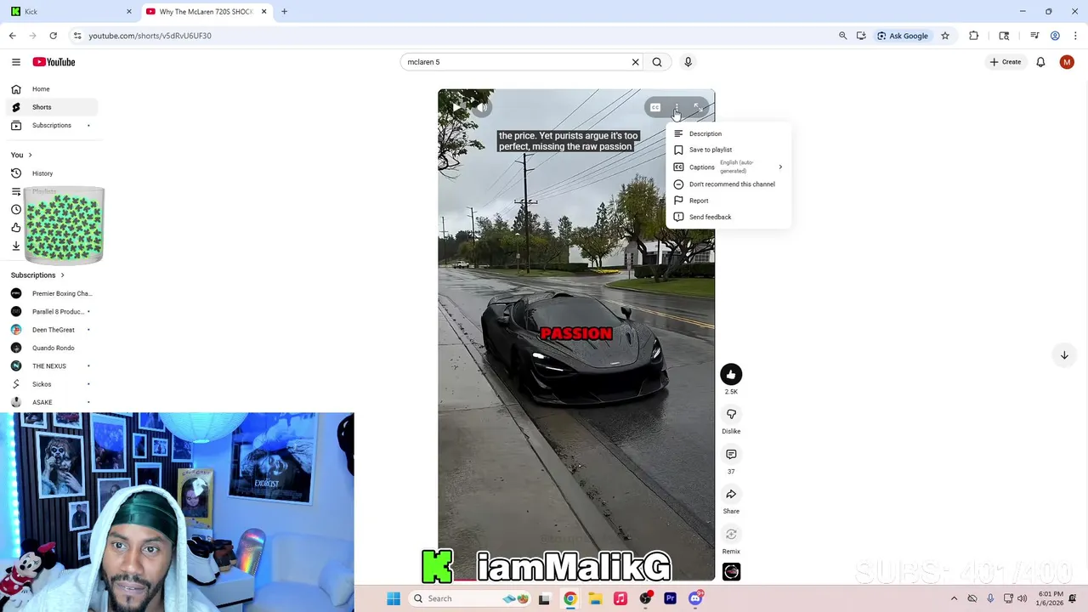Select Shorts in the sidebar
Image resolution: width=1088 pixels, height=612 pixels.
(51, 107)
